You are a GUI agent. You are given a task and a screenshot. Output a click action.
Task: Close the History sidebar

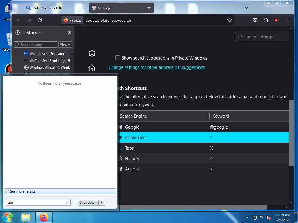coord(69,33)
